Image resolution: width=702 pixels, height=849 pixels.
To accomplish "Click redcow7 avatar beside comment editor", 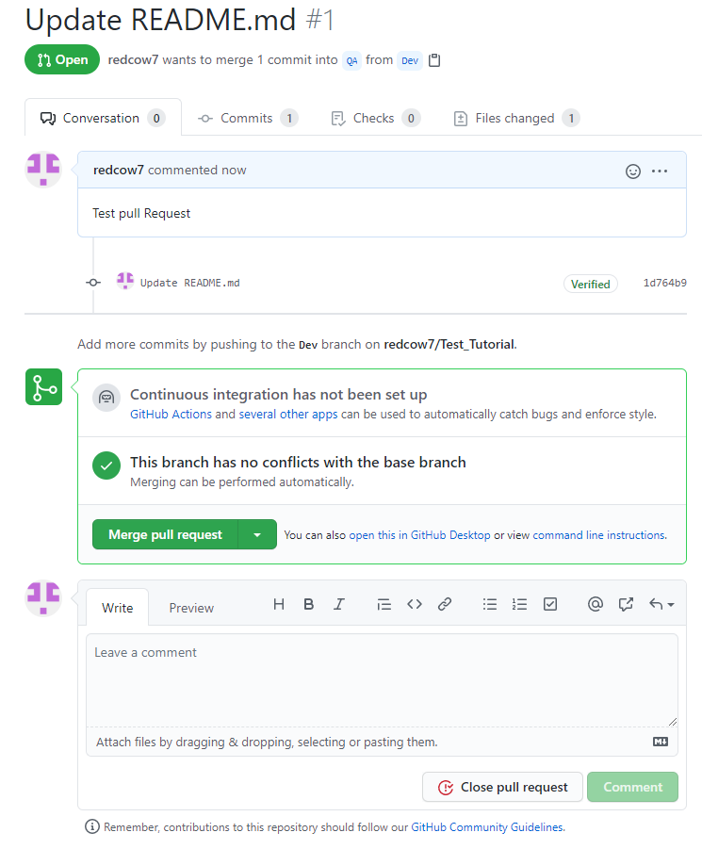I will 44,598.
